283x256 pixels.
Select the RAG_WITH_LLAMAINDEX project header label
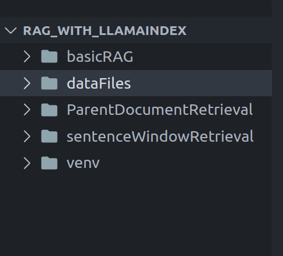[104, 31]
